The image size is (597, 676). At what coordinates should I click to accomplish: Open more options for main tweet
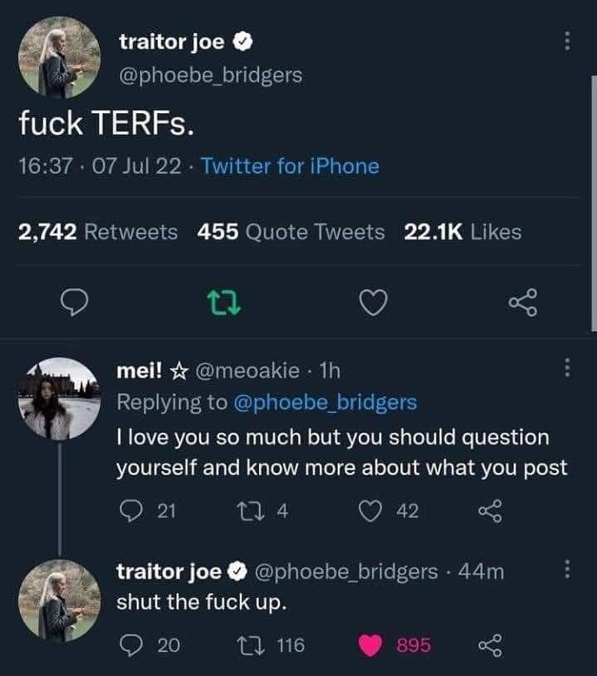566,41
